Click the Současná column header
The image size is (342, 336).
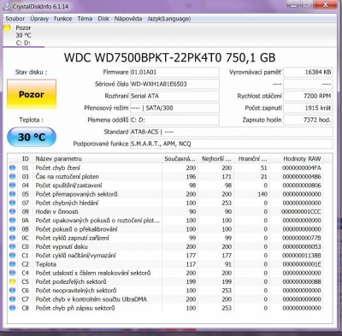180,159
